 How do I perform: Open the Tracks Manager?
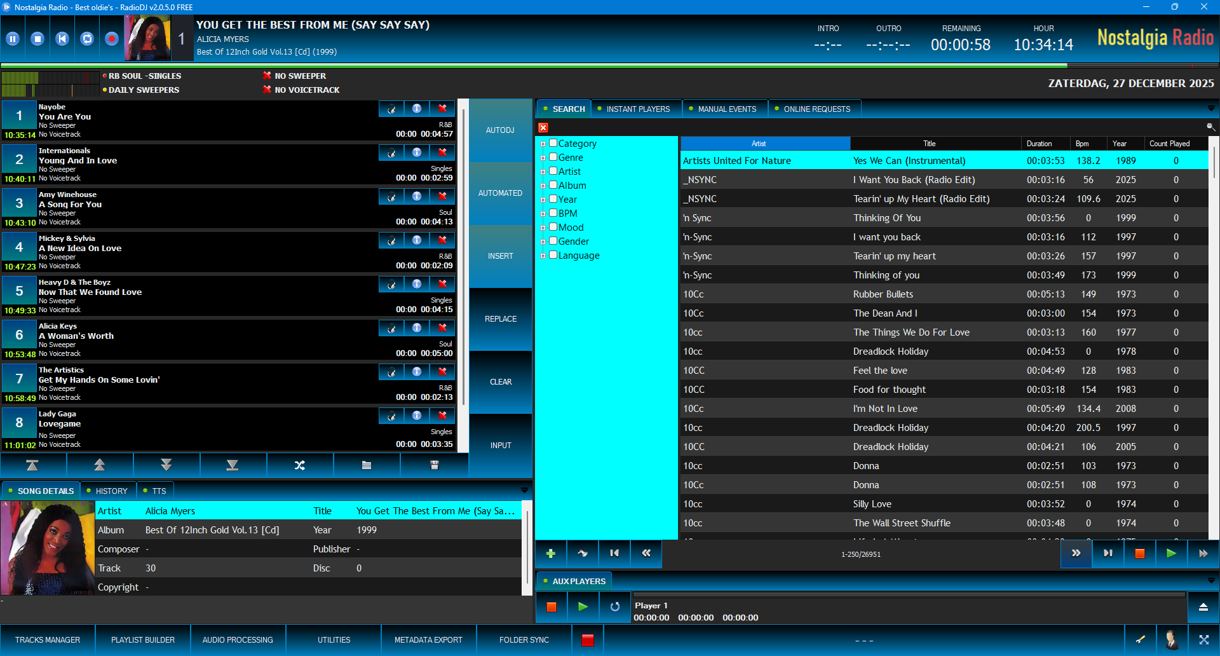(x=48, y=639)
